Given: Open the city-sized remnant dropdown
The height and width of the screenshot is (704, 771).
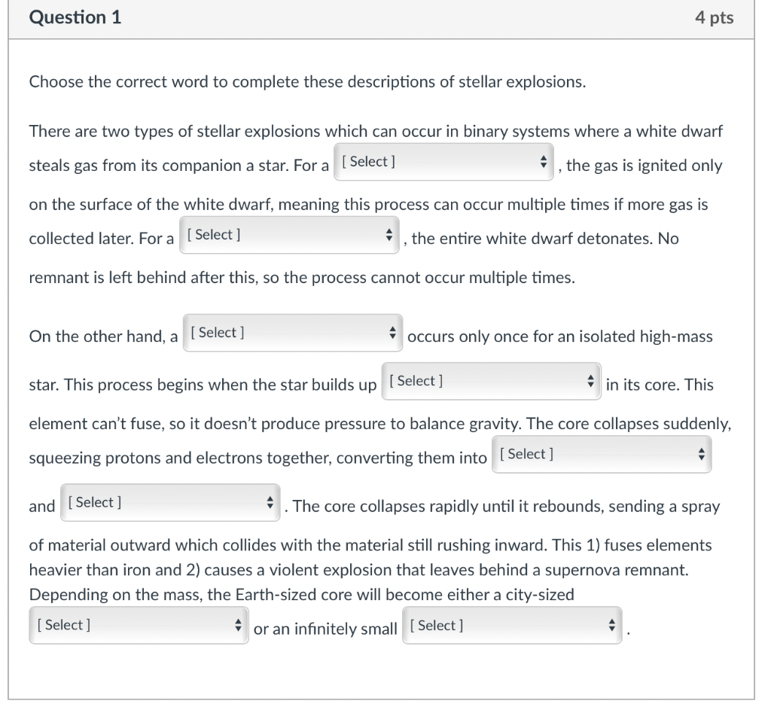Looking at the screenshot, I should pyautogui.click(x=138, y=625).
